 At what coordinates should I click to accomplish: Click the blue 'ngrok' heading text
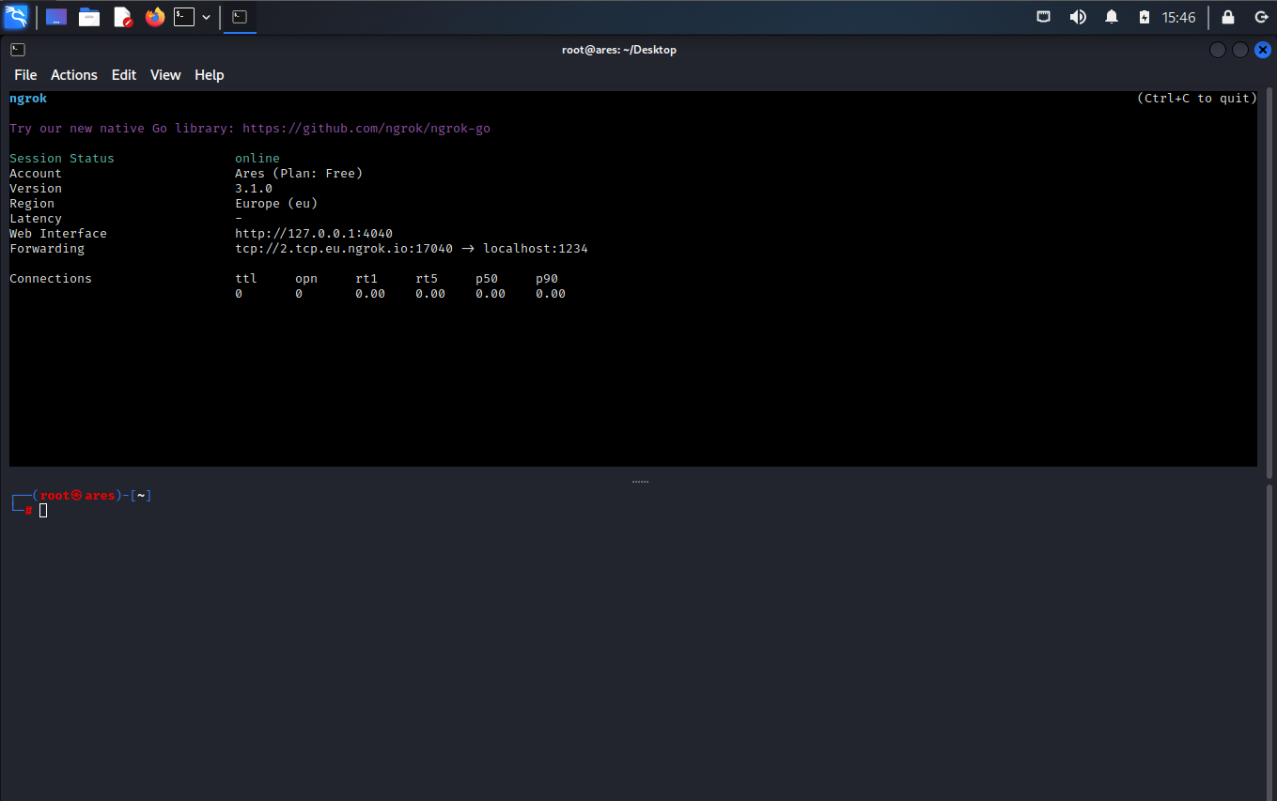28,99
